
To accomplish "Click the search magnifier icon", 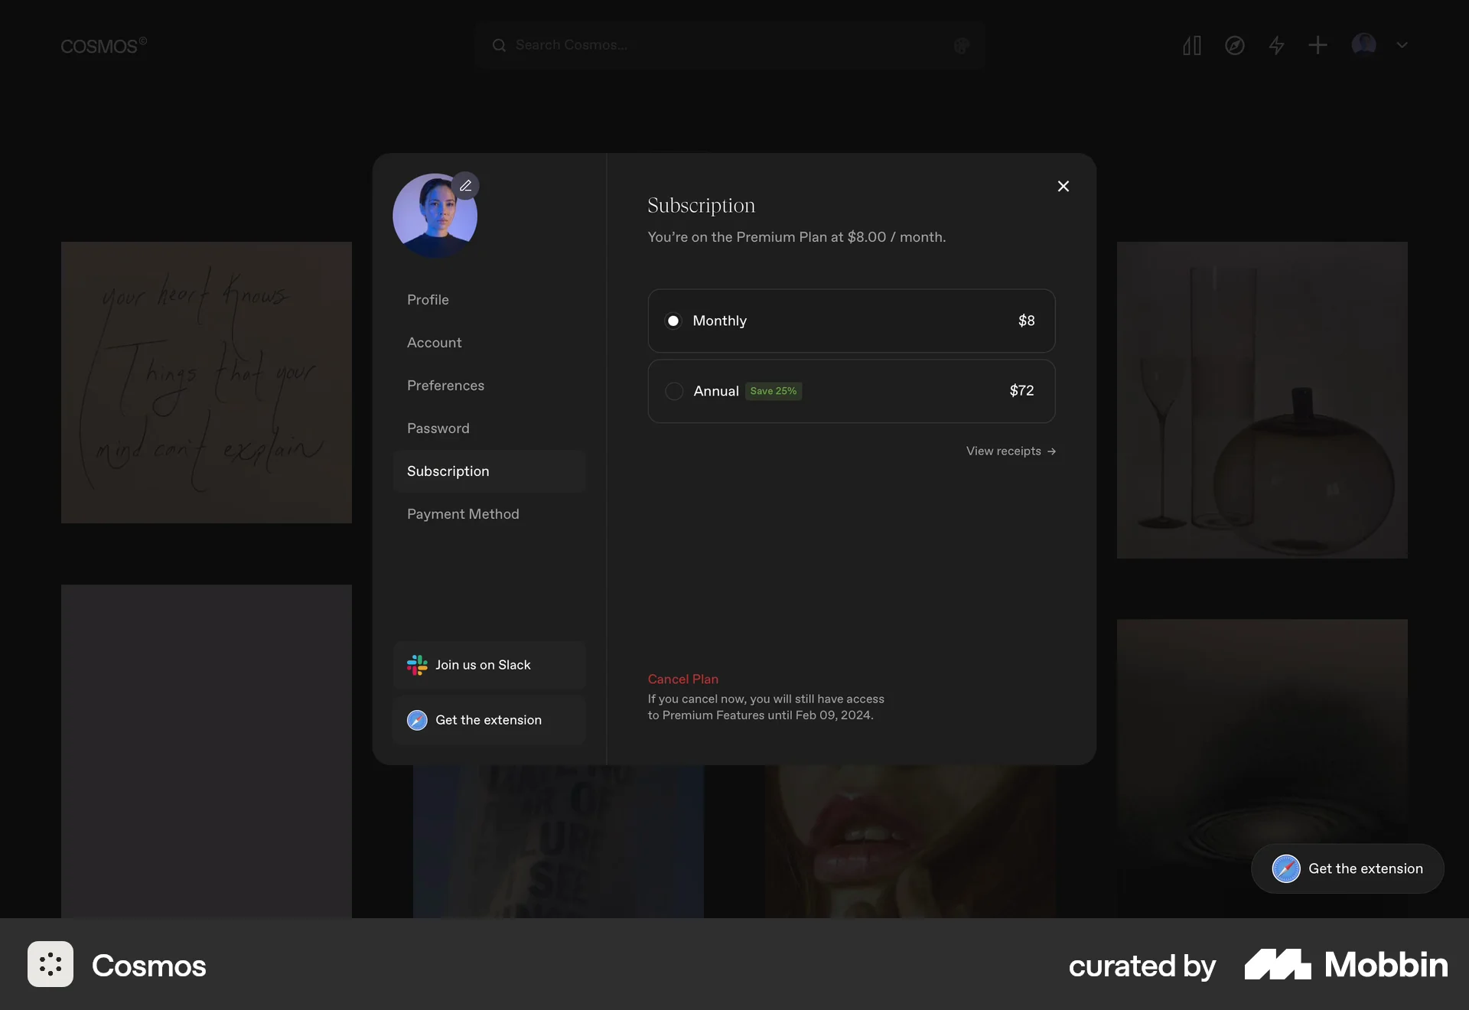I will click(x=500, y=45).
